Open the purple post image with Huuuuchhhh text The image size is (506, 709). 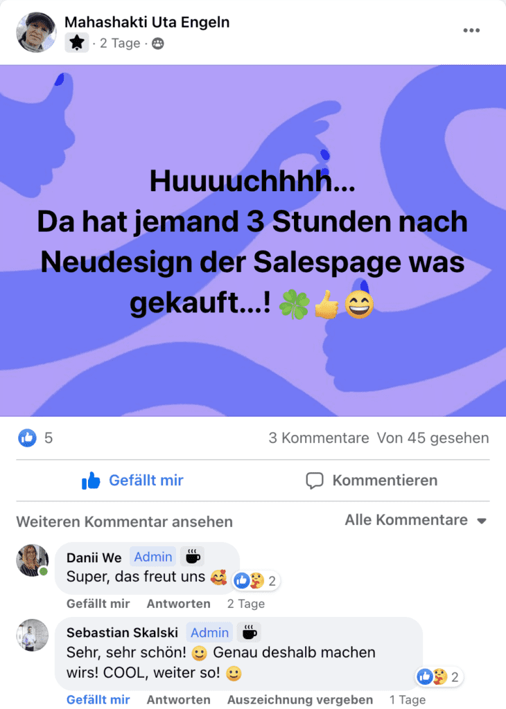253,240
